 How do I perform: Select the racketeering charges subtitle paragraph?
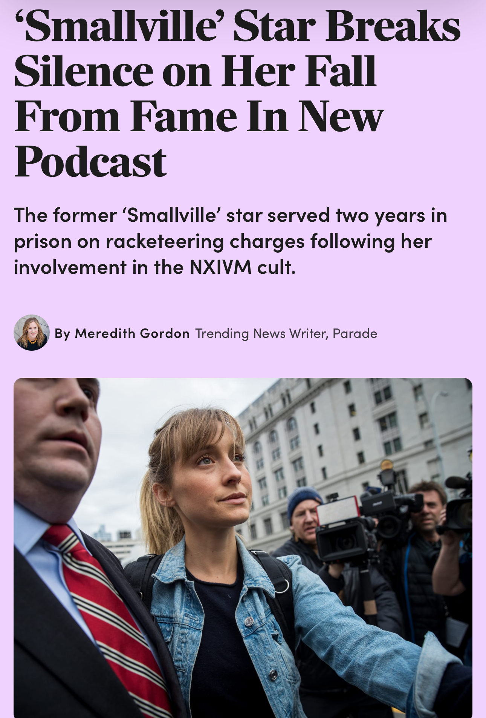coord(231,241)
